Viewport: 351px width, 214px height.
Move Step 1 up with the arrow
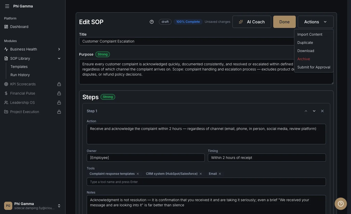306,111
